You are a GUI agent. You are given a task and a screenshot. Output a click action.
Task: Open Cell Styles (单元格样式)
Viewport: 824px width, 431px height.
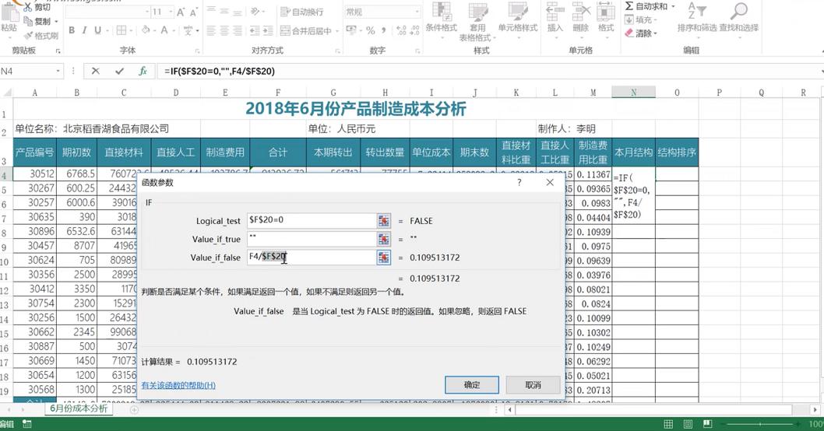tap(518, 17)
